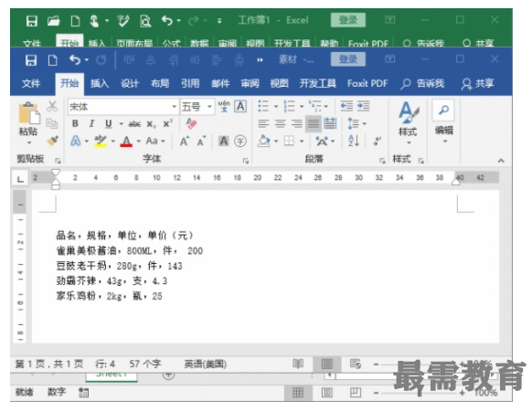Viewport: 532px width, 412px height.
Task: Click 57 个字 word count
Action: coord(144,364)
